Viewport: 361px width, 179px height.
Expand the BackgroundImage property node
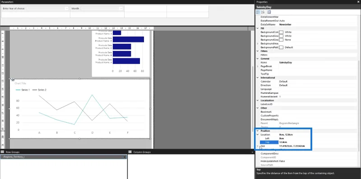tap(258, 43)
